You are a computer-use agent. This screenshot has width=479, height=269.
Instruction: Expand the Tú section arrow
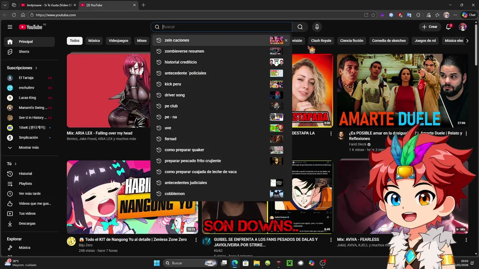(15, 164)
